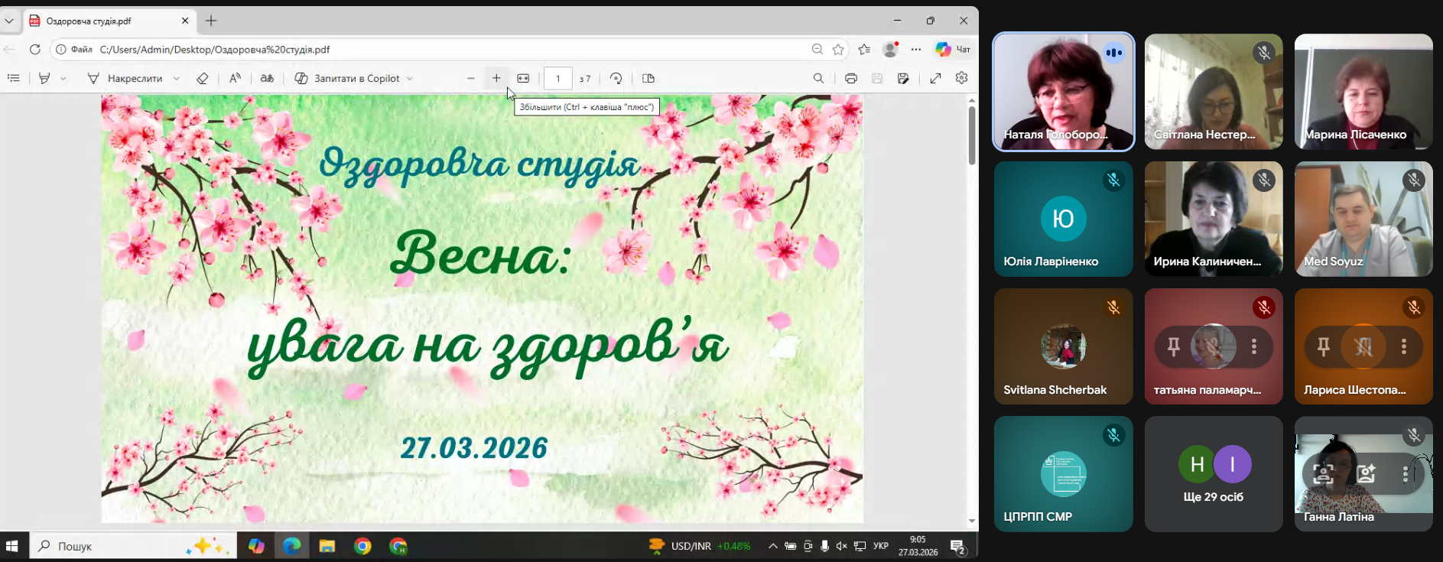Open more options for Лариса Шестопа tile
1443x562 pixels.
click(1404, 346)
